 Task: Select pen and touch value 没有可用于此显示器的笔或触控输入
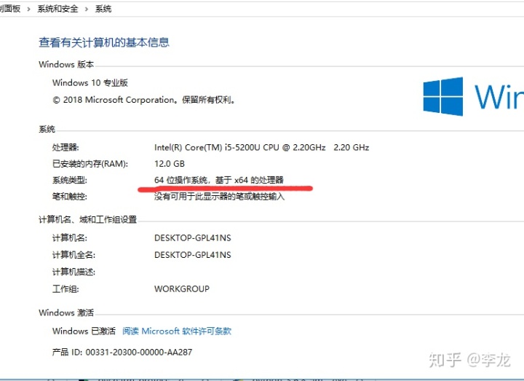[220, 197]
